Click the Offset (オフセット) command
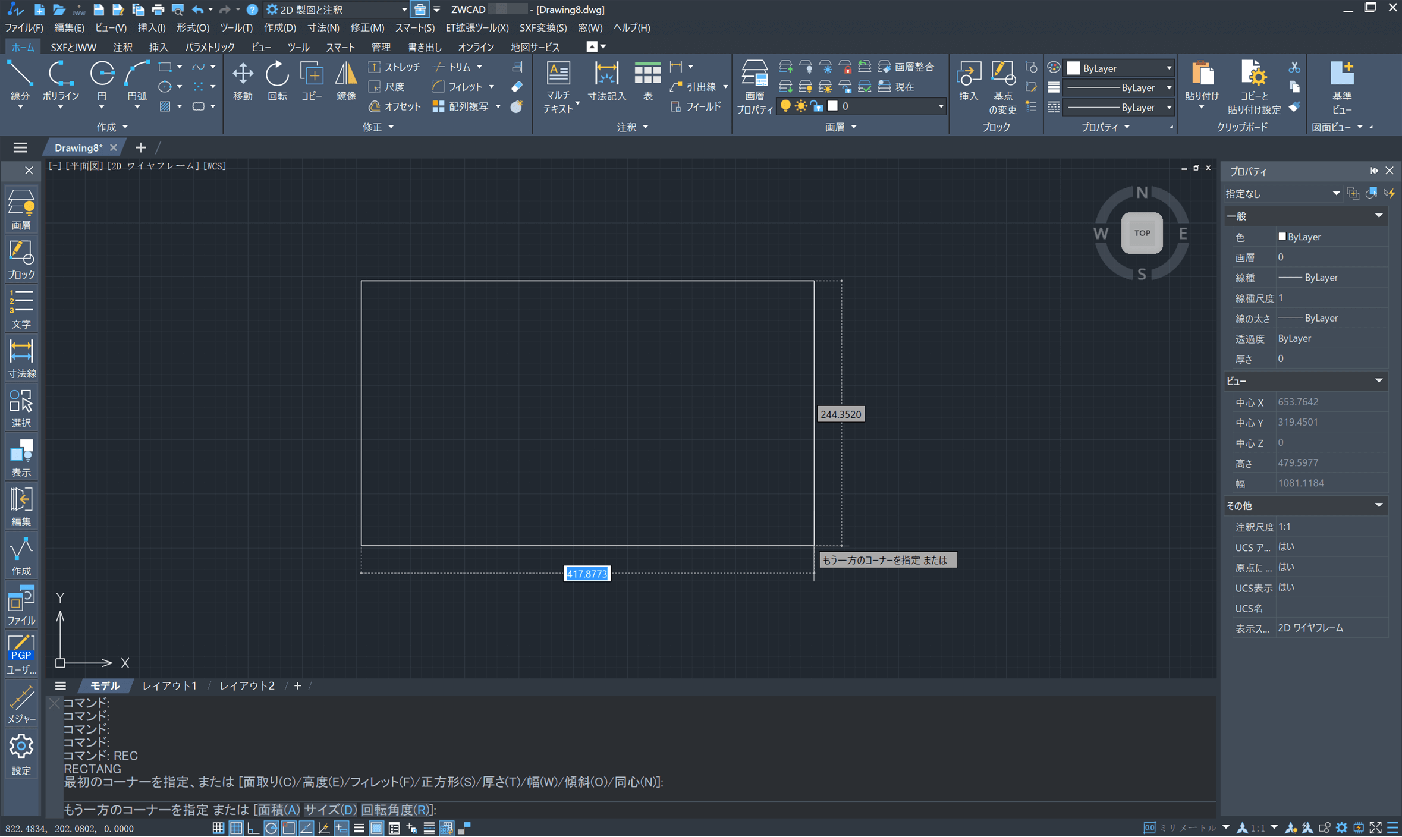Screen dimensions: 1402x837 click(394, 106)
